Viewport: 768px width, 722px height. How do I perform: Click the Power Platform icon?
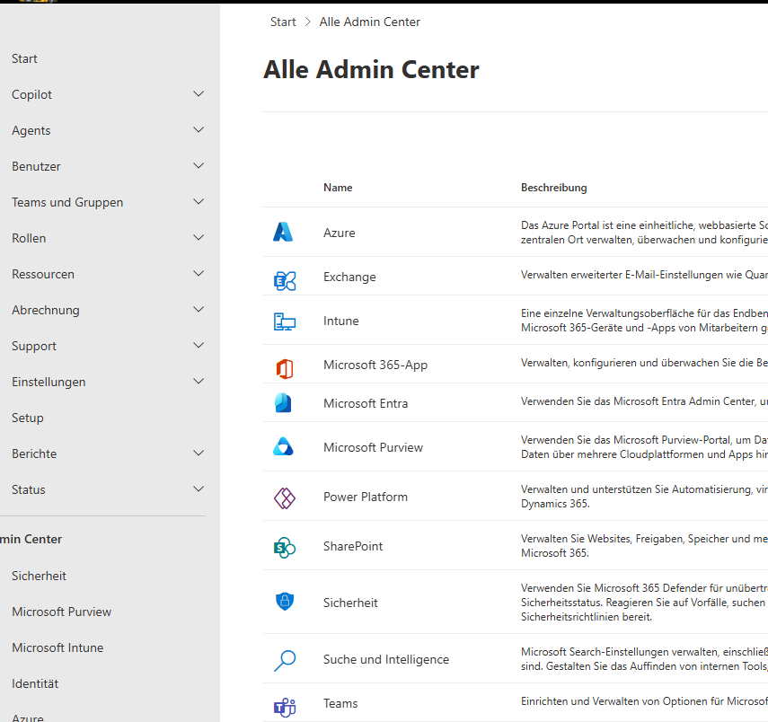click(284, 497)
